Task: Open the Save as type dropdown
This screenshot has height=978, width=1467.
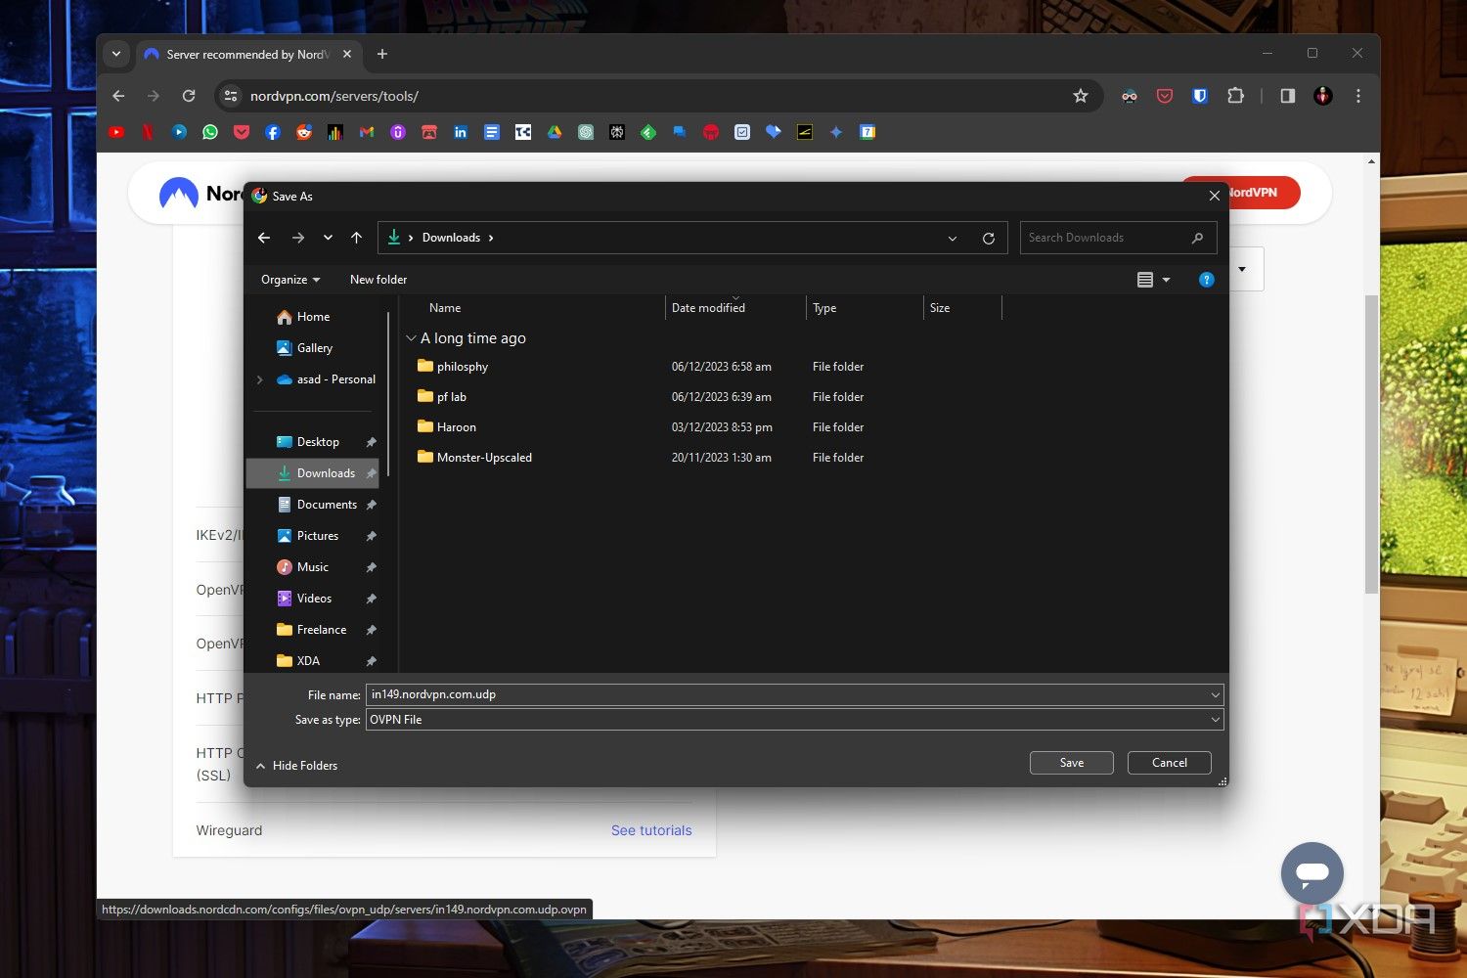Action: pyautogui.click(x=1214, y=719)
